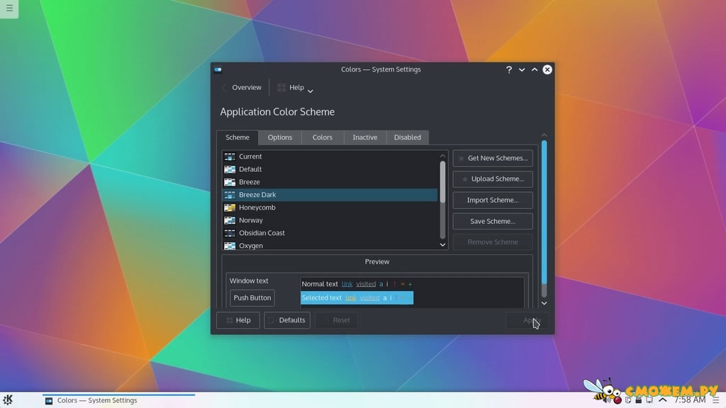Image resolution: width=726 pixels, height=408 pixels.
Task: Click the Default scheme's preview icon
Action: [x=230, y=169]
